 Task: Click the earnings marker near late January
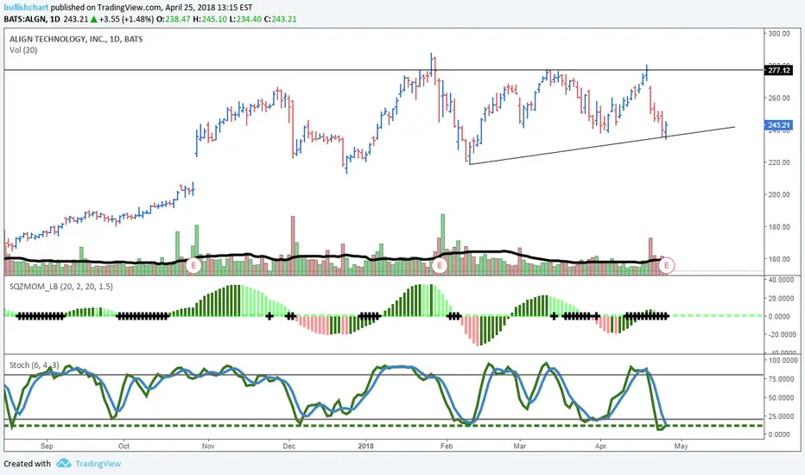coord(439,265)
